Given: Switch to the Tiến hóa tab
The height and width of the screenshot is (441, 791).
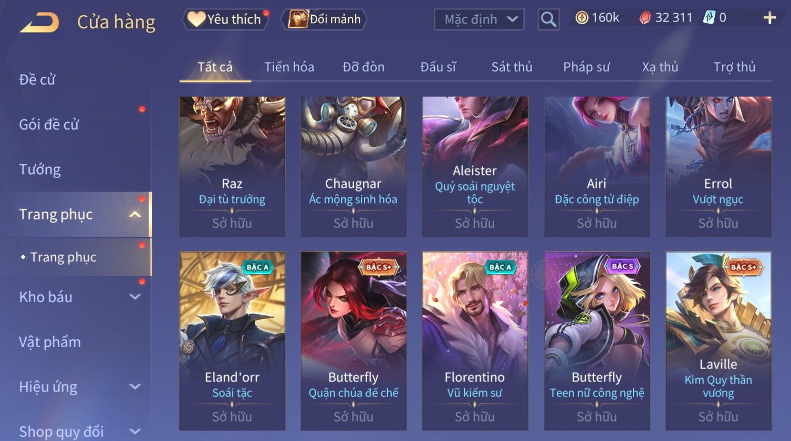Looking at the screenshot, I should (x=289, y=67).
